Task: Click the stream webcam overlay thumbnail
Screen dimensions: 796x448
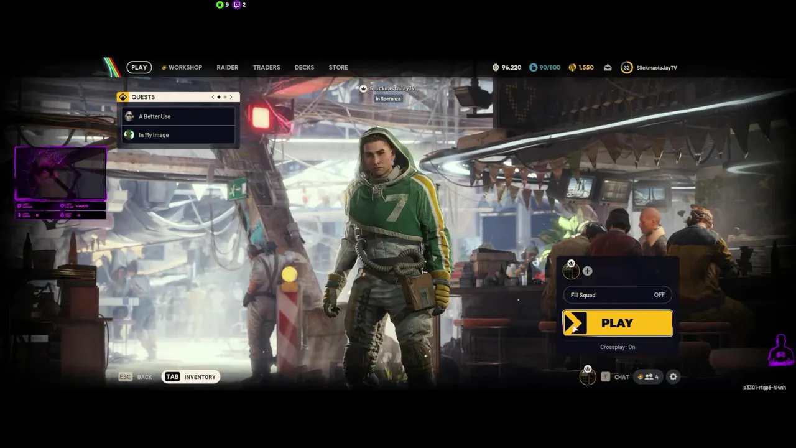Action: click(60, 174)
